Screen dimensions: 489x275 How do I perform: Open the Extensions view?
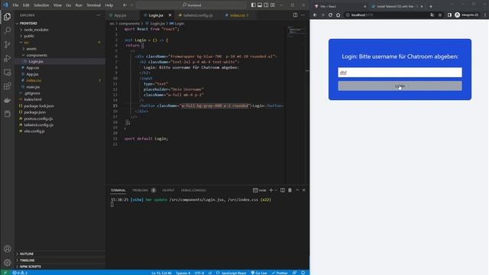(7, 86)
